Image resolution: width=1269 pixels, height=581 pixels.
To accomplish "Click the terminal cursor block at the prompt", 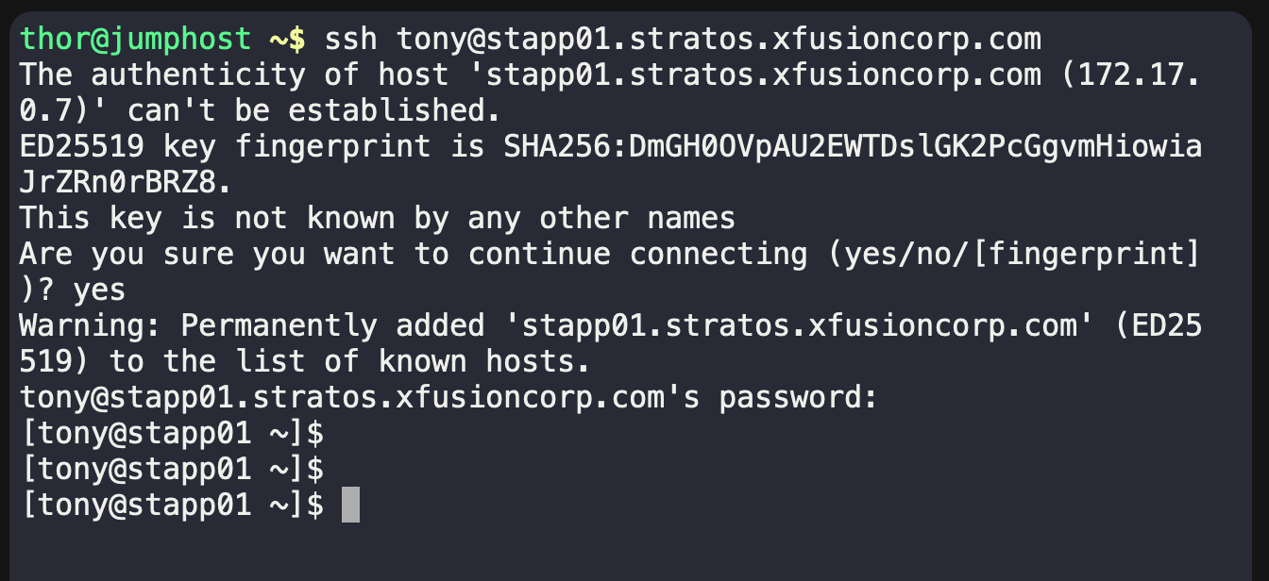I will click(350, 505).
